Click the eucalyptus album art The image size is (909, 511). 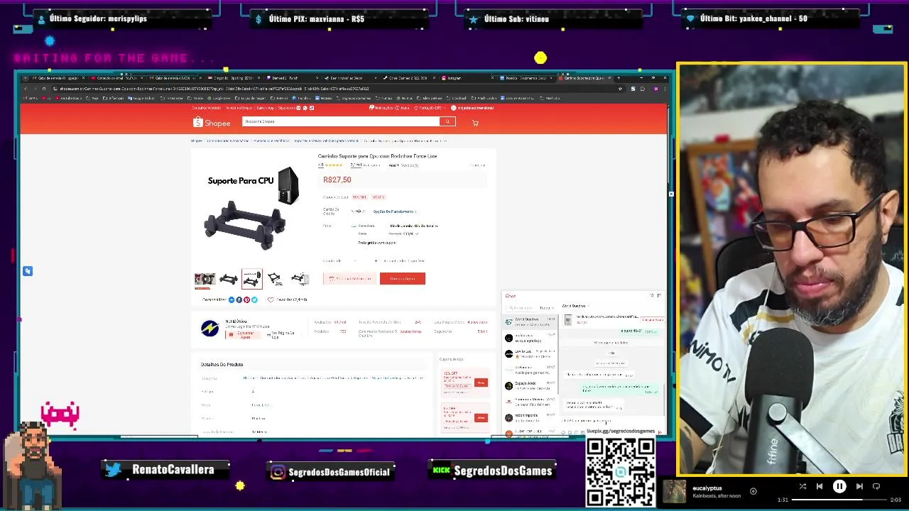click(x=675, y=491)
